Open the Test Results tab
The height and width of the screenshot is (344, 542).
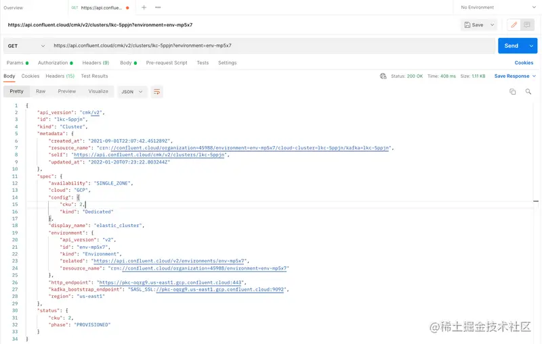[x=94, y=76]
